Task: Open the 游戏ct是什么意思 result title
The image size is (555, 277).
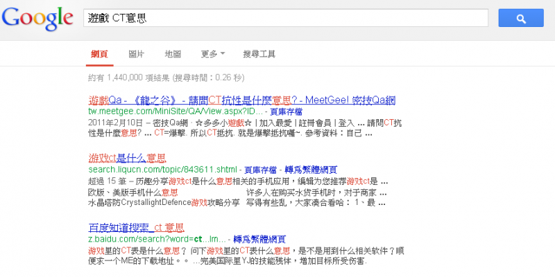Action: pos(127,158)
